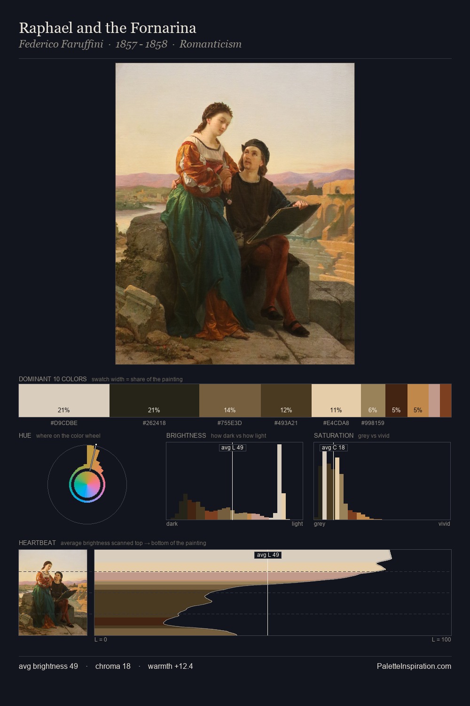
Task: Click the 'dark' axis label
Action: pos(172,524)
